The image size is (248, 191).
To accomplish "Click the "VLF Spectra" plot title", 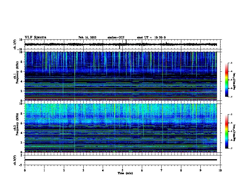I will (x=35, y=37).
